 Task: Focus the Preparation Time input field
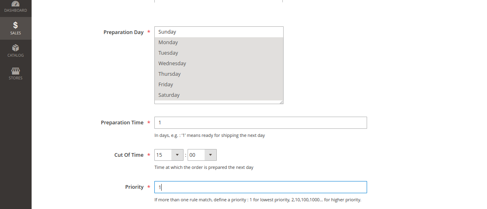point(261,123)
